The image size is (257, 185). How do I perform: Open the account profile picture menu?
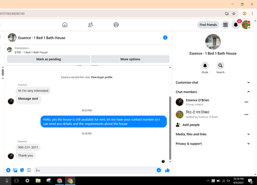246,25
